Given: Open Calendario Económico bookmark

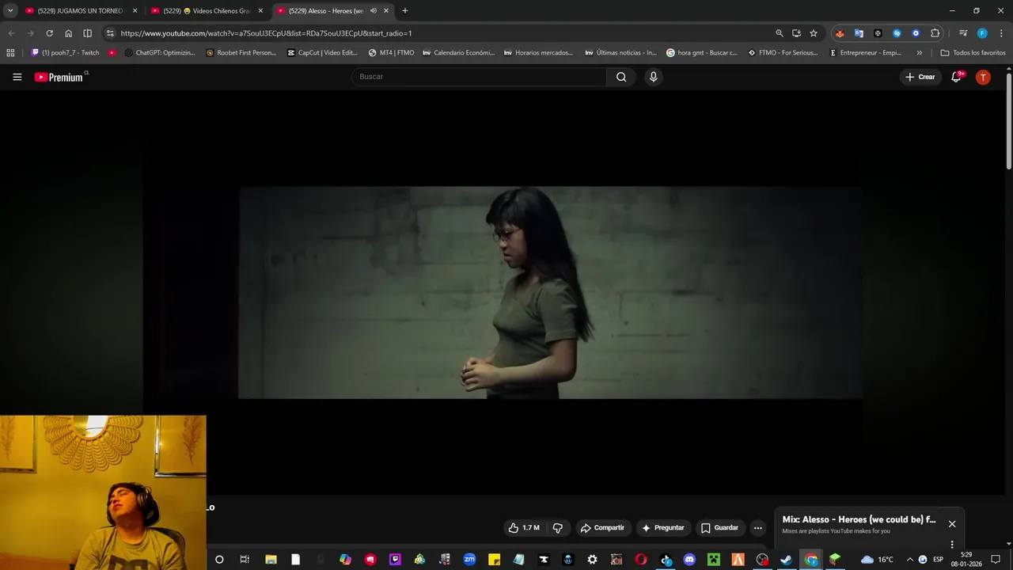Looking at the screenshot, I should [x=458, y=53].
